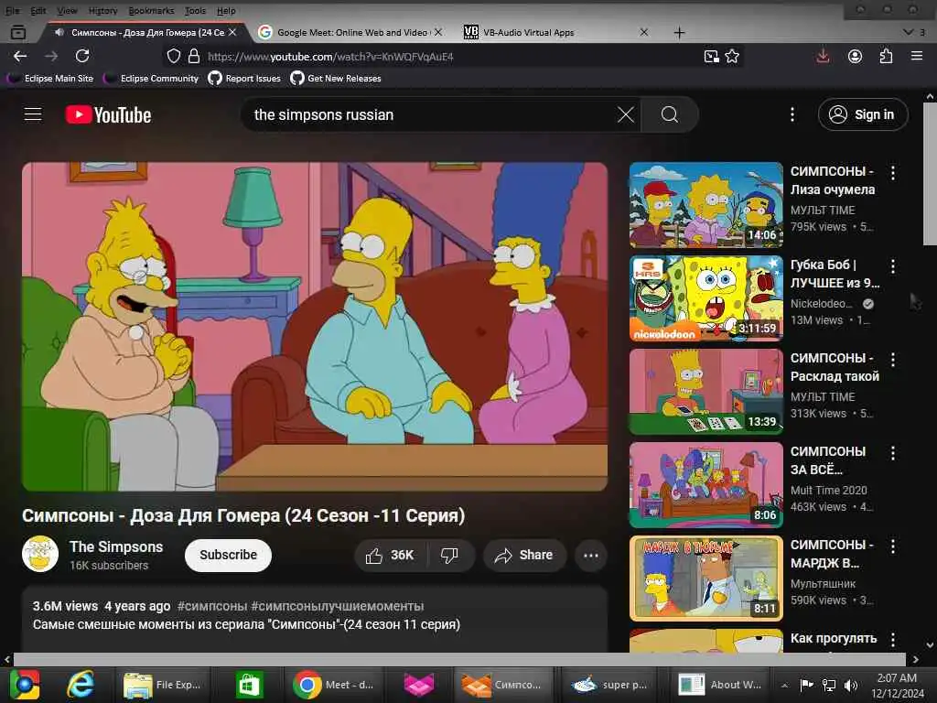Viewport: 937px width, 703px height.
Task: Open the History menu
Action: click(102, 11)
